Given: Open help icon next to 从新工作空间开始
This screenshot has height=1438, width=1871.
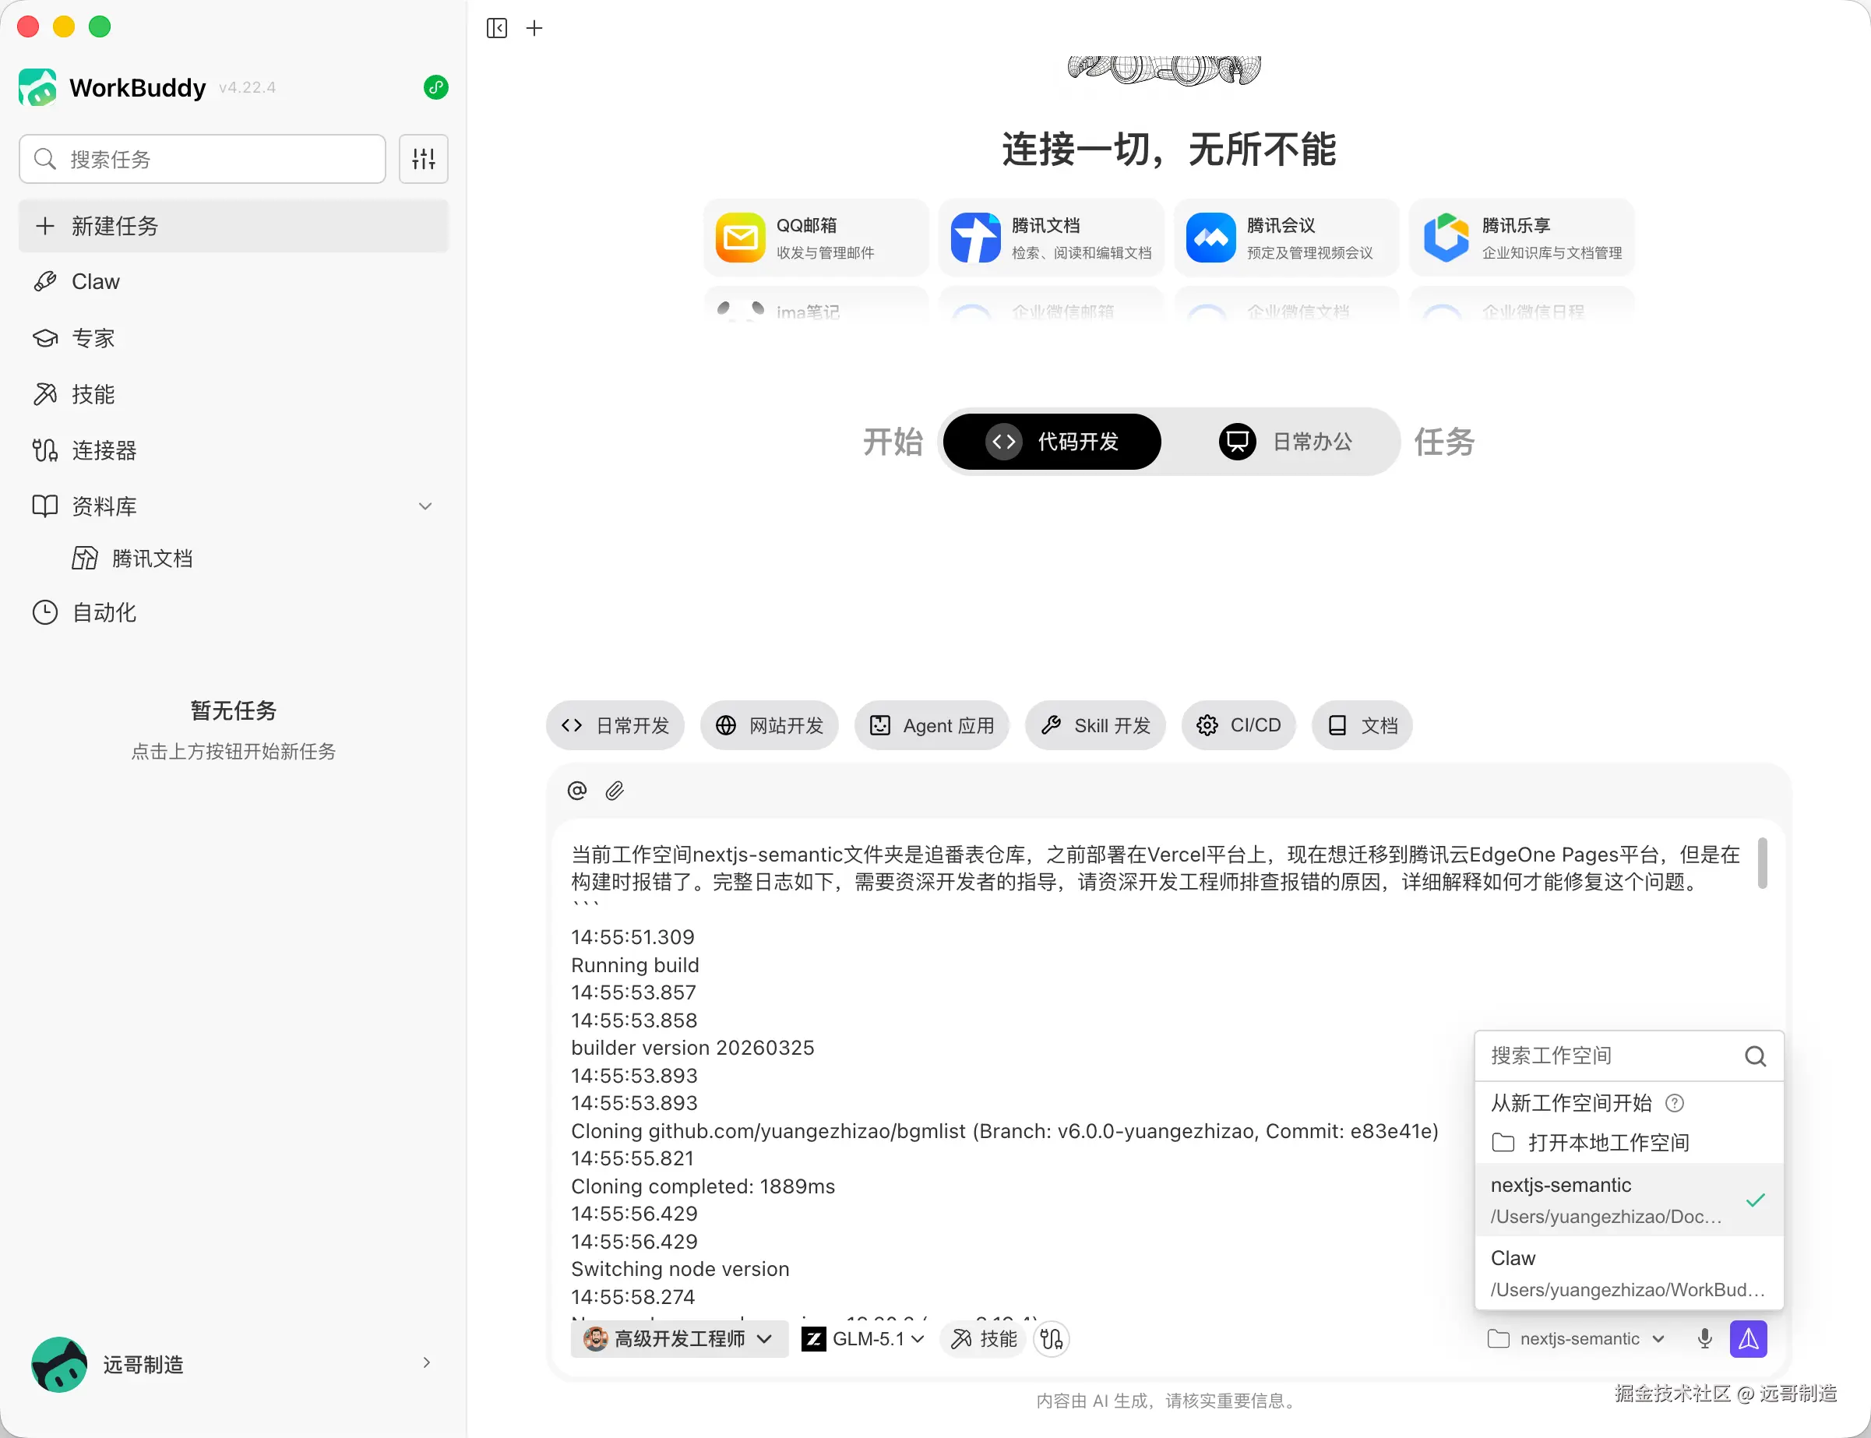Looking at the screenshot, I should [x=1675, y=1103].
